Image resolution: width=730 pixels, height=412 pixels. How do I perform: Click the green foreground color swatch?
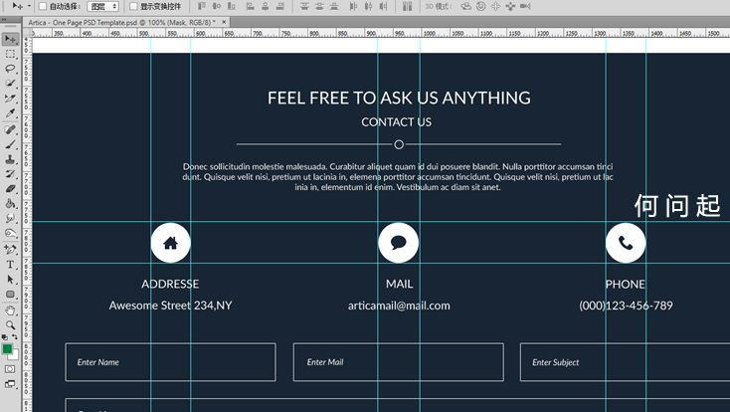pyautogui.click(x=8, y=349)
